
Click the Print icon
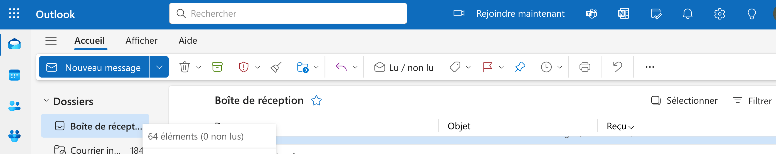[x=585, y=67]
